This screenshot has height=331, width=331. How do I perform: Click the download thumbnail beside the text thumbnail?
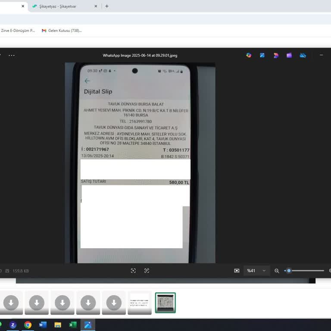point(114,303)
